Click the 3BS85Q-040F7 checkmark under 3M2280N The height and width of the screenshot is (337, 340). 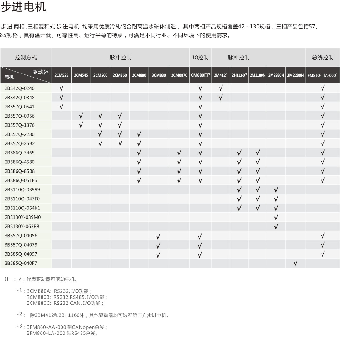coord(295,263)
